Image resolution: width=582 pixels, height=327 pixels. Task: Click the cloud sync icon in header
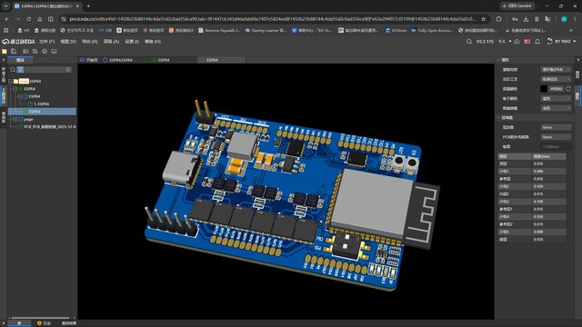[x=517, y=42]
